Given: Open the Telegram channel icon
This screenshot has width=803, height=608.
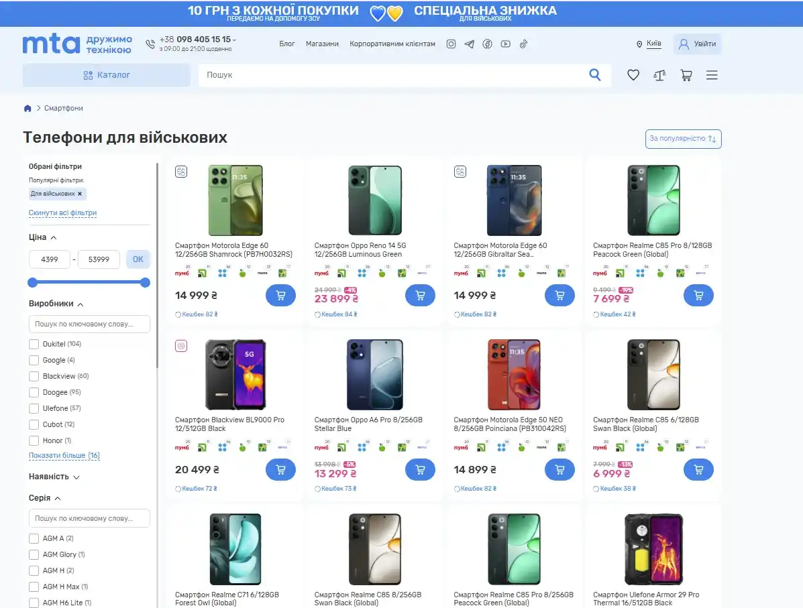Looking at the screenshot, I should pos(469,43).
